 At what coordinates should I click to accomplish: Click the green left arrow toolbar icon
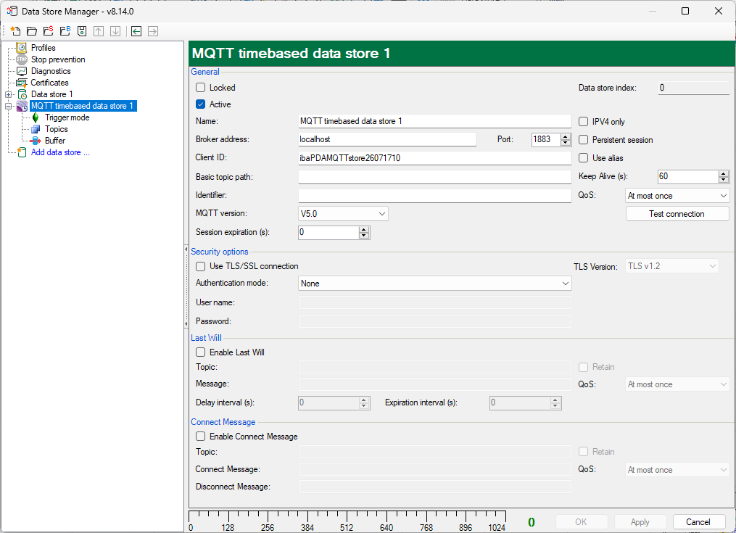(x=136, y=31)
